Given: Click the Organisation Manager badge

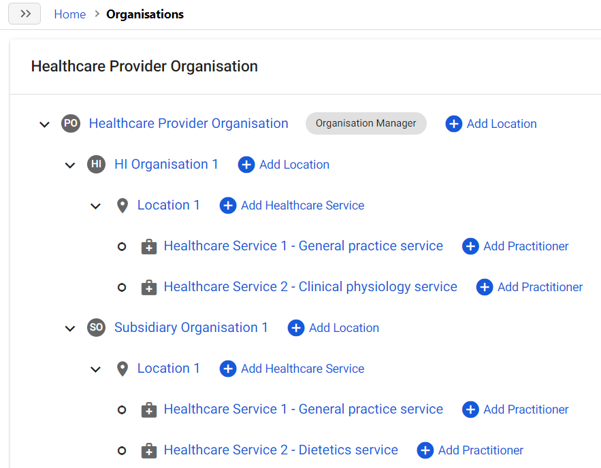Looking at the screenshot, I should 366,123.
